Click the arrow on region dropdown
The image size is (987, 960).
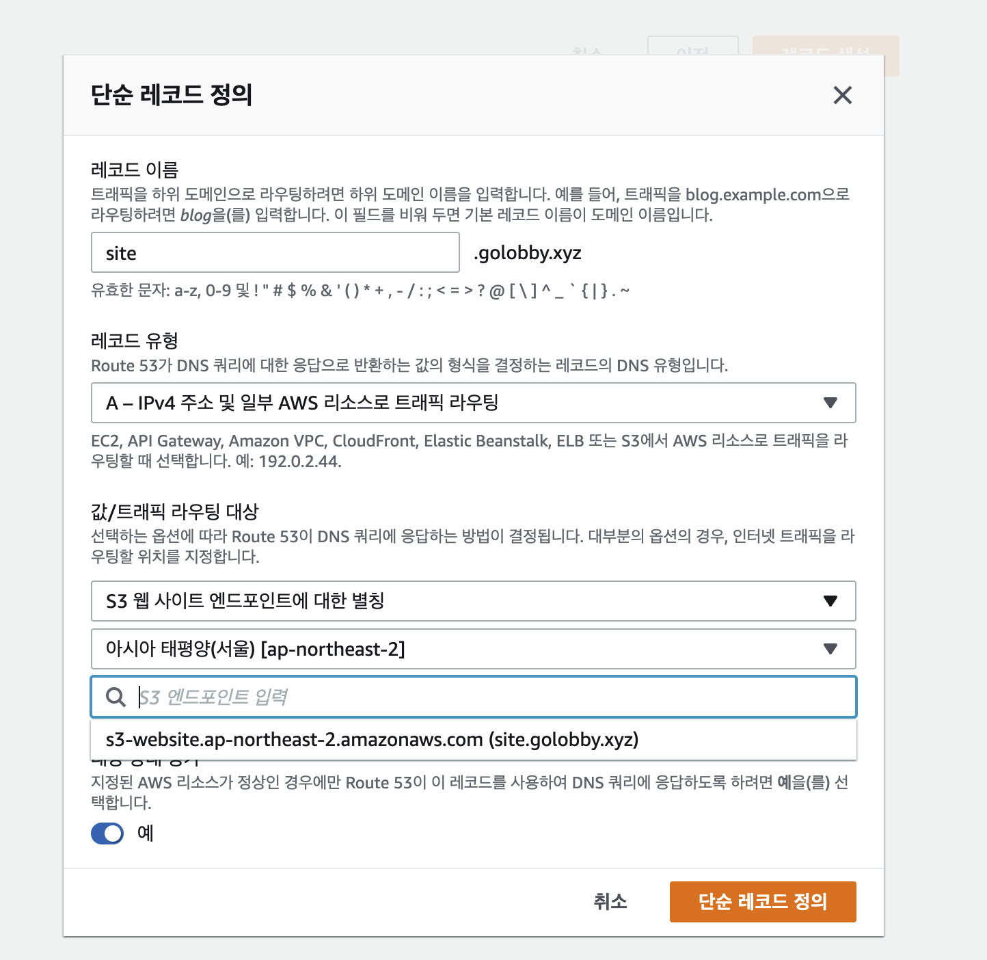[x=830, y=649]
